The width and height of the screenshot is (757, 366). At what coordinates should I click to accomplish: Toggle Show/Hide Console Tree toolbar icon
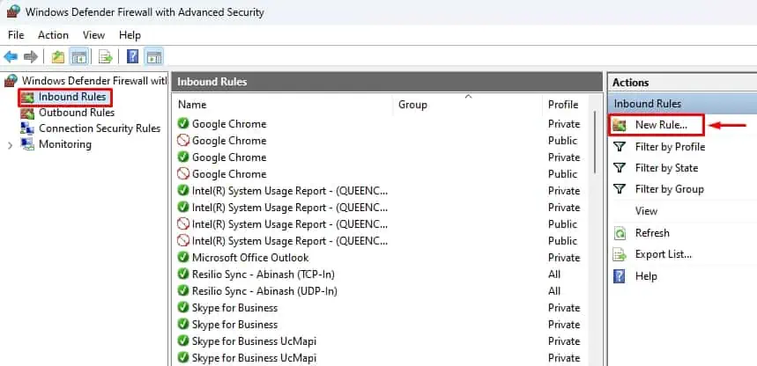click(78, 57)
